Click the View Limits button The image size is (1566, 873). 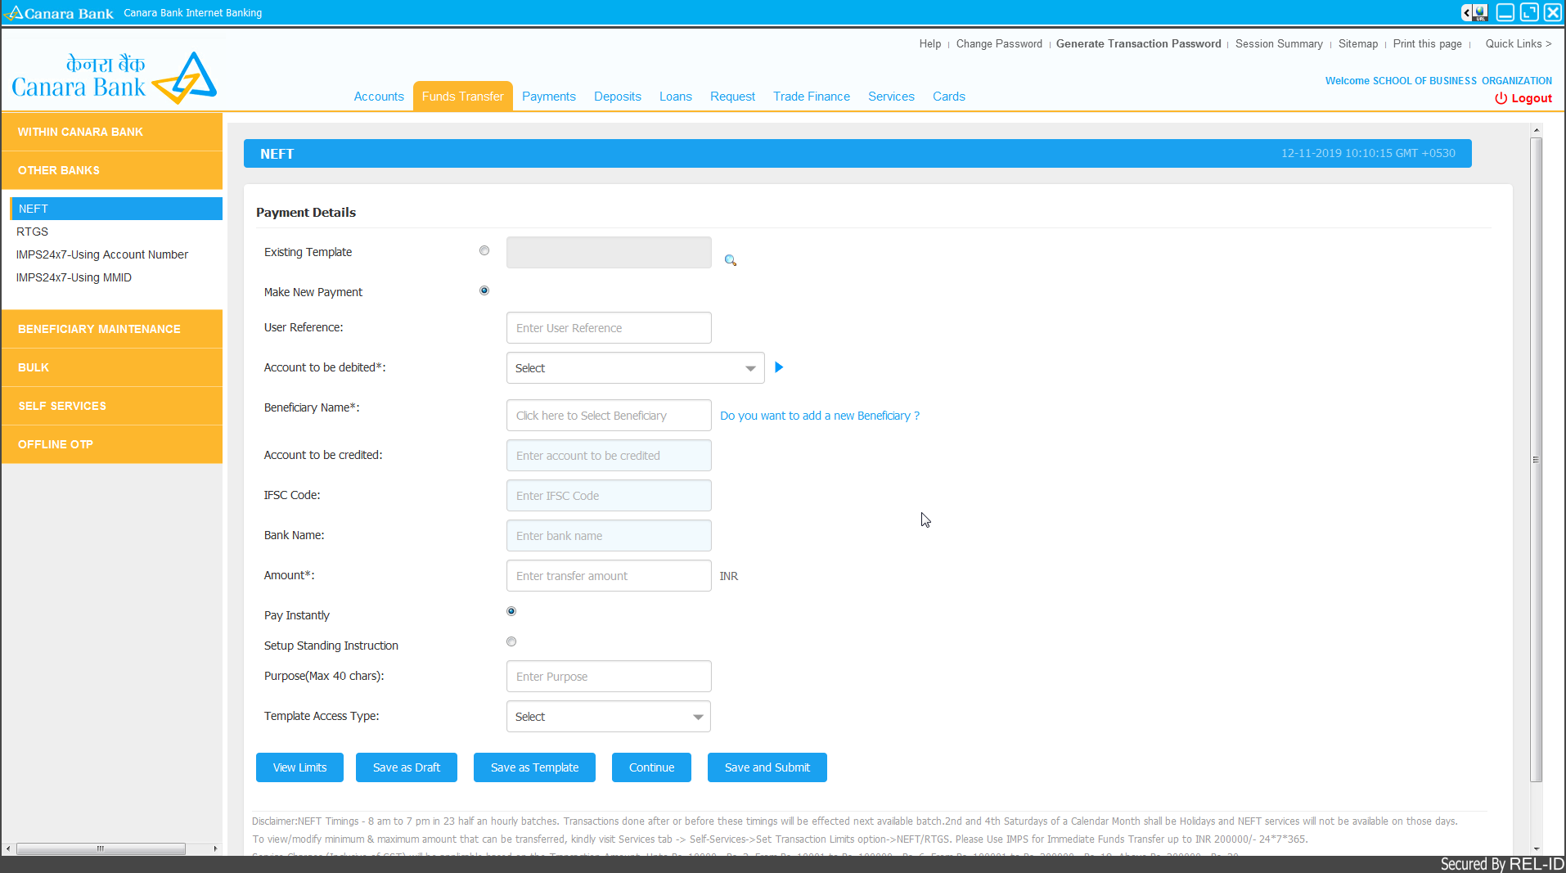[x=299, y=767]
